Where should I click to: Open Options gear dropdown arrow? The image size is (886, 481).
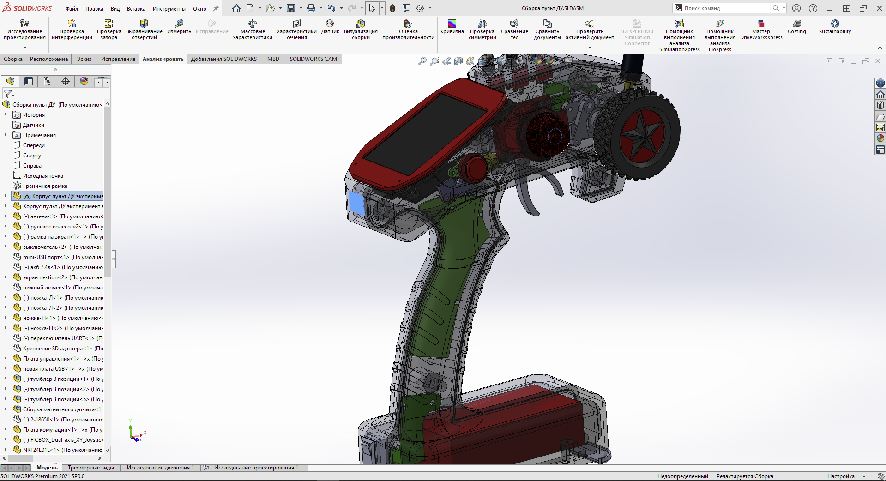pos(430,8)
